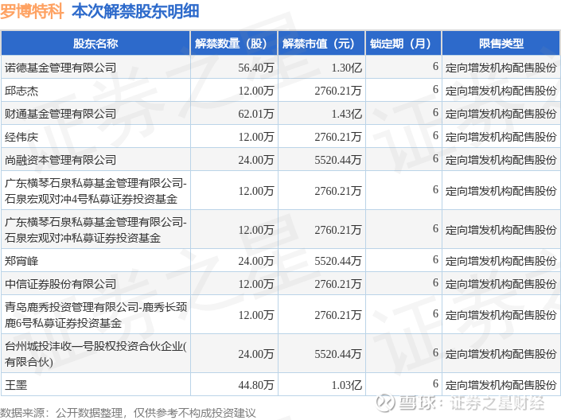Click the 1.03亿 market value
The height and width of the screenshot is (420, 561).
coord(346,385)
